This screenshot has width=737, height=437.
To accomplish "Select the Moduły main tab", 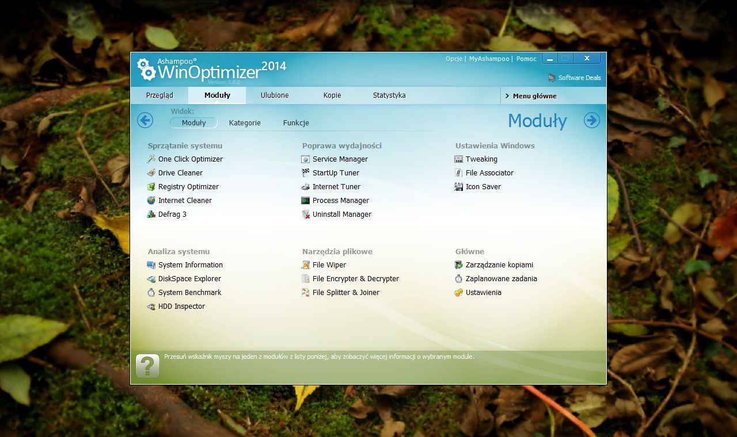I will 217,95.
